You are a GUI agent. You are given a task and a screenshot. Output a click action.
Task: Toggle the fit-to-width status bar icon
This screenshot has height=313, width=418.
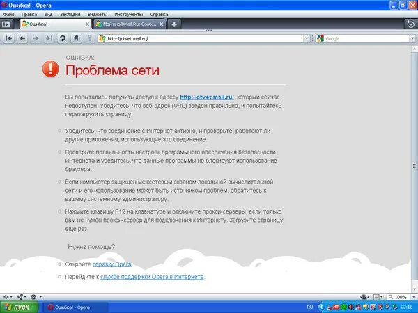tap(364, 297)
